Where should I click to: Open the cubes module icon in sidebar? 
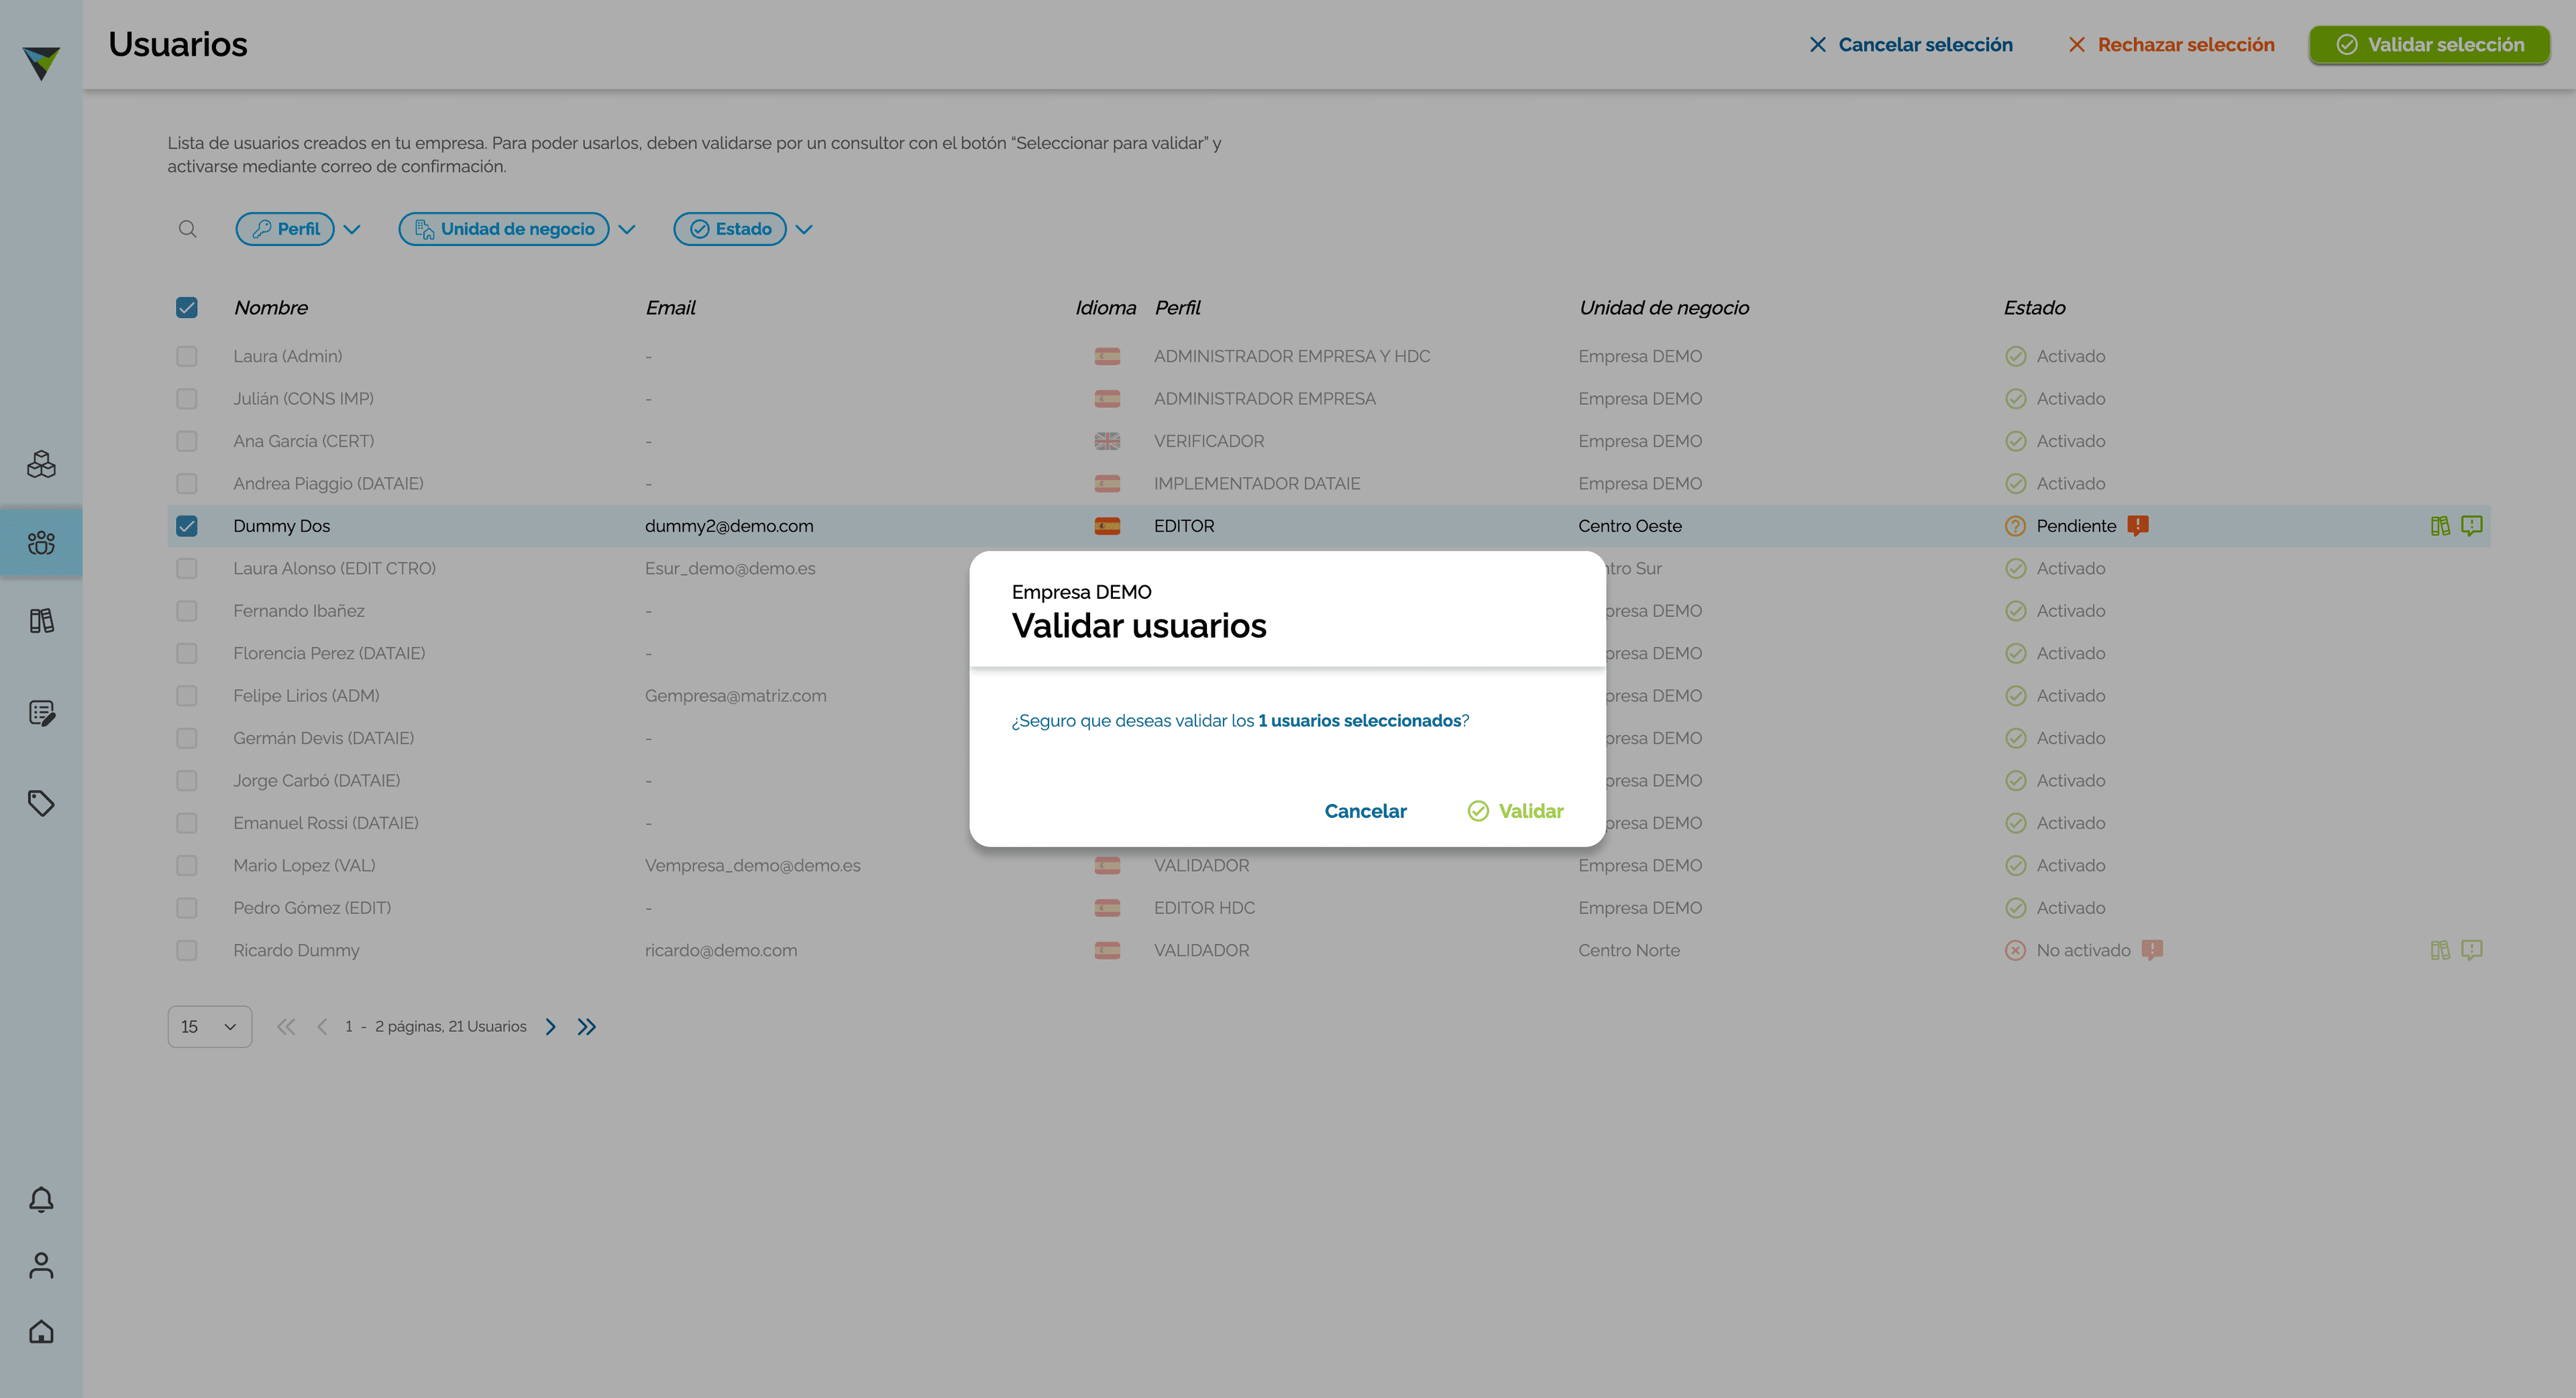tap(41, 464)
